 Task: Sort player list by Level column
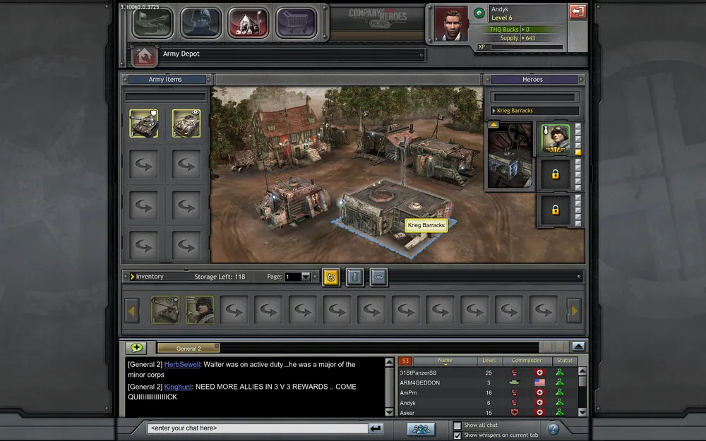[489, 361]
